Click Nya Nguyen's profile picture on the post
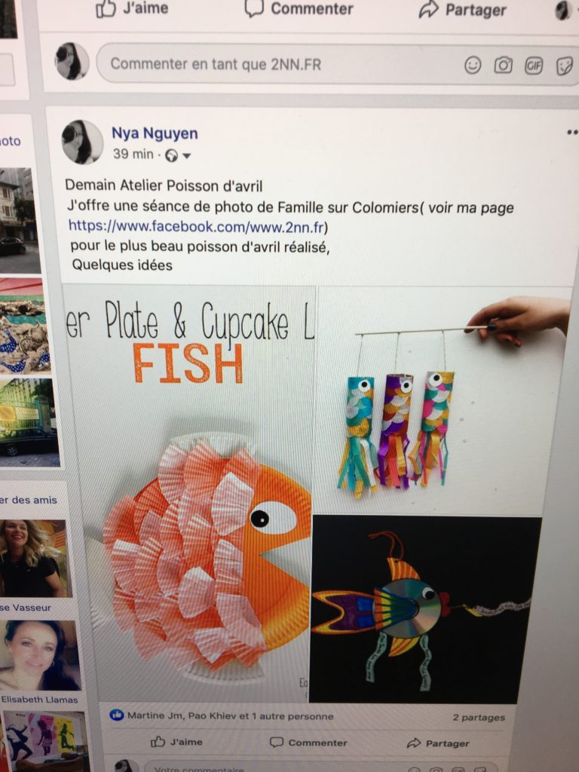Screen dimensions: 579x772 point(82,142)
